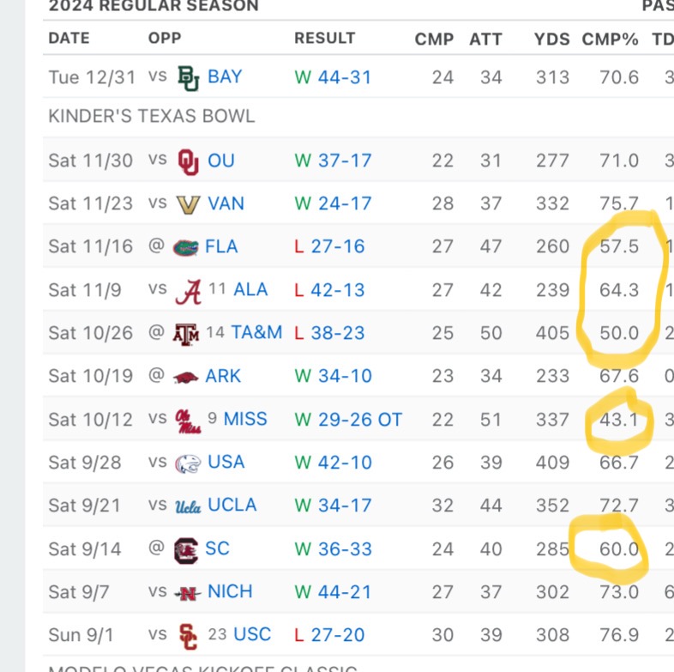
Task: Click the CMP% column header
Action: pyautogui.click(x=610, y=39)
